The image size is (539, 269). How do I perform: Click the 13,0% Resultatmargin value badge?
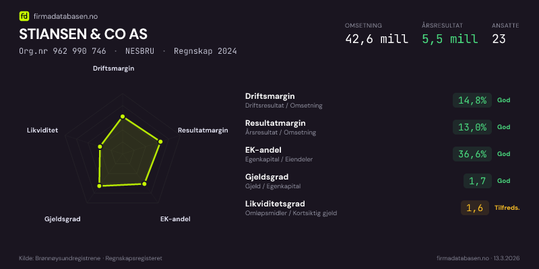472,127
